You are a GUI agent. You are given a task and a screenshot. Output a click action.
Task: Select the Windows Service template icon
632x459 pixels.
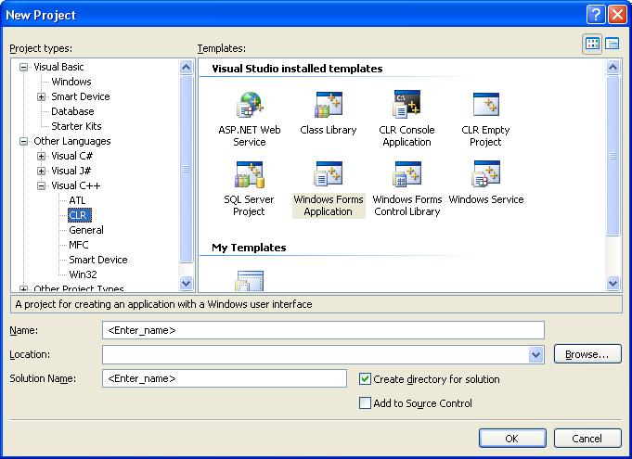point(485,174)
